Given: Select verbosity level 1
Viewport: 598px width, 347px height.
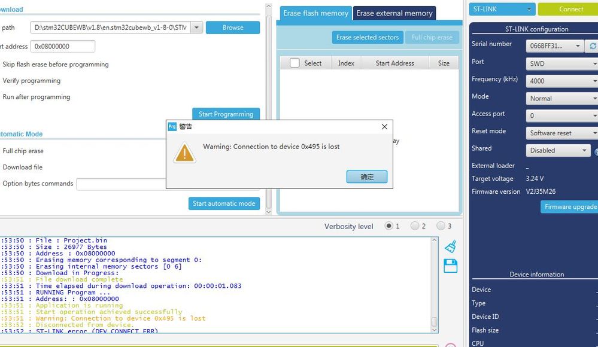Looking at the screenshot, I should (388, 226).
